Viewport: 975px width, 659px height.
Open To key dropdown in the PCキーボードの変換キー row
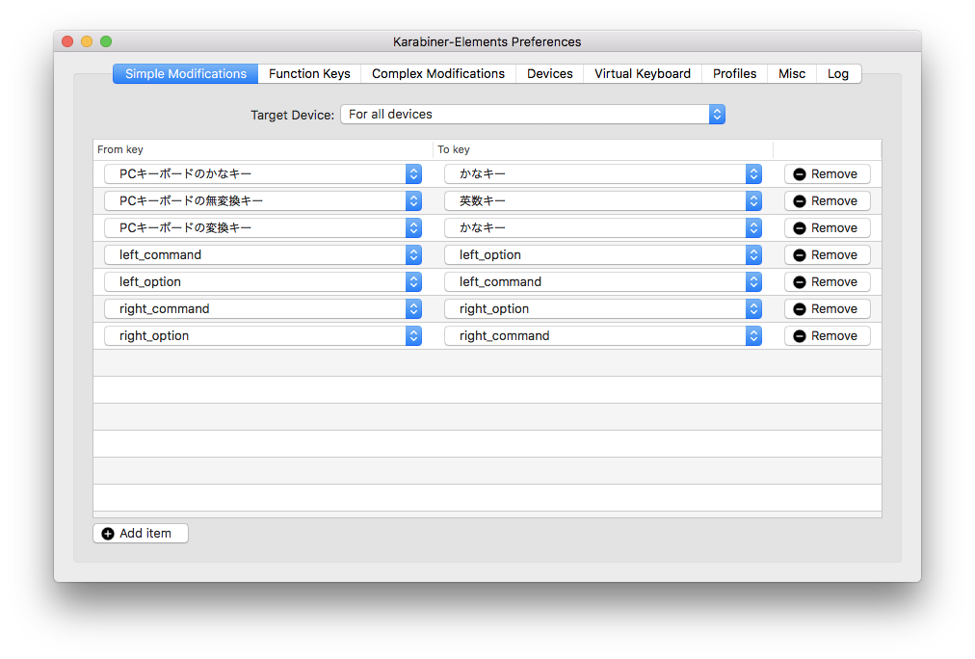point(603,228)
